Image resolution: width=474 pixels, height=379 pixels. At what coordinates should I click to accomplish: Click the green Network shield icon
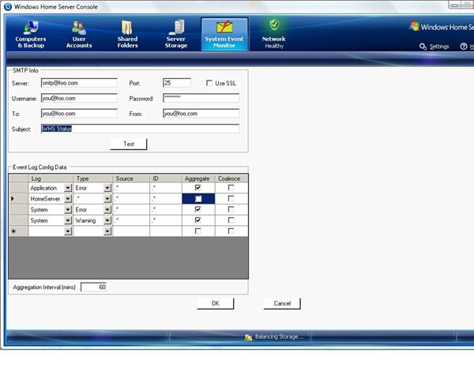click(x=274, y=24)
